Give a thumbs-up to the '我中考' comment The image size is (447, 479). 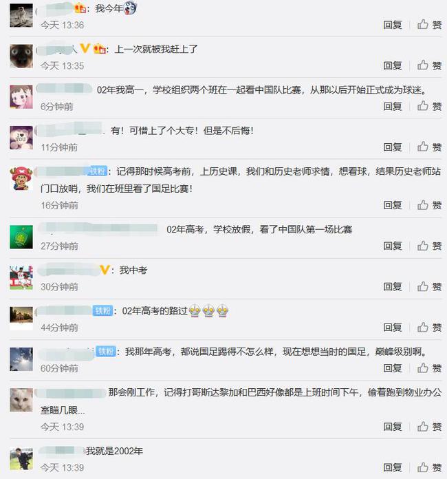click(x=429, y=286)
